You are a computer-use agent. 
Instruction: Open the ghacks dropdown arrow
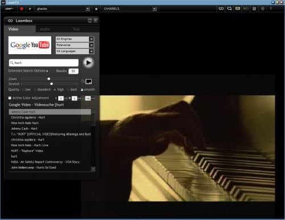point(88,9)
